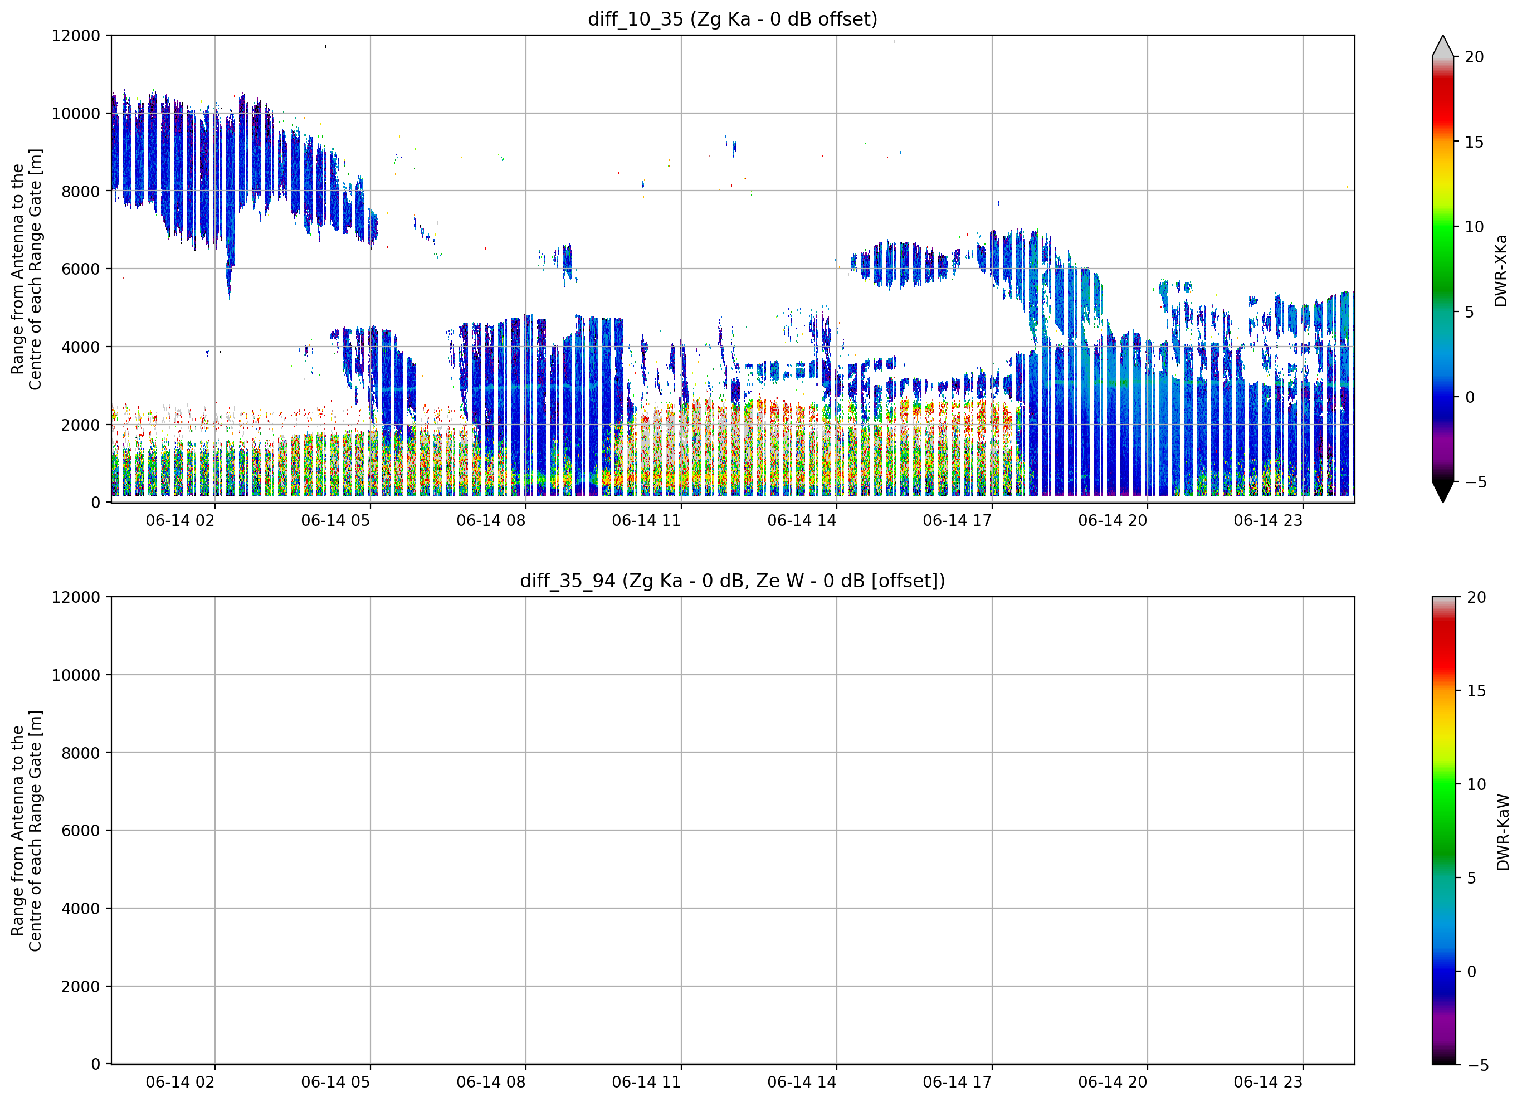Viewport: 1522px width, 1102px height.
Task: Click the 20 tick label on DWR-XKa colorbar
Action: point(1474,57)
